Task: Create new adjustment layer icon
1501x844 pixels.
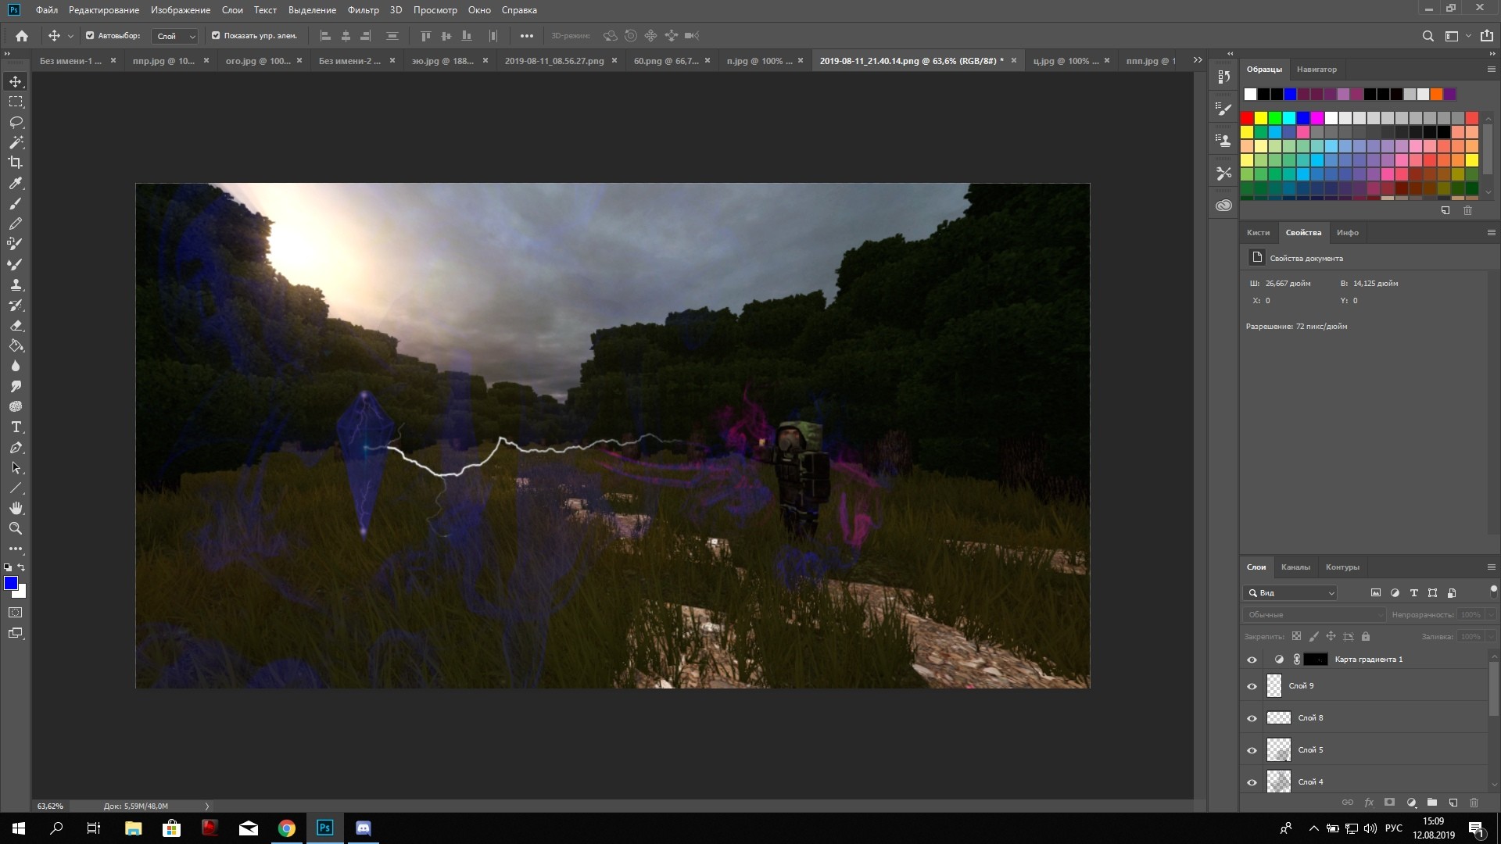Action: click(x=1411, y=803)
